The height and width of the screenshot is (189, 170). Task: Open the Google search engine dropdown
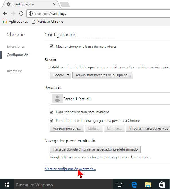60,75
